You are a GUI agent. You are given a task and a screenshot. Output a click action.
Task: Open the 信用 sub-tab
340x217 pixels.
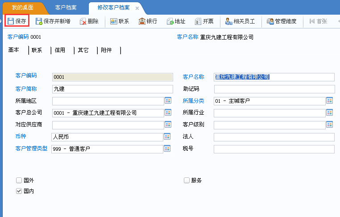coord(60,50)
